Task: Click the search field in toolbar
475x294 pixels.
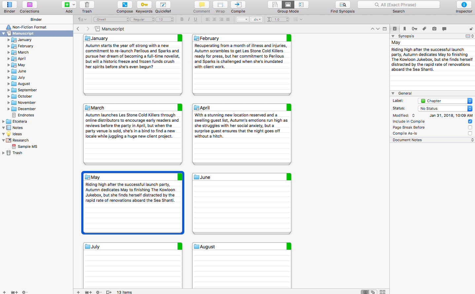Action: 398,5
